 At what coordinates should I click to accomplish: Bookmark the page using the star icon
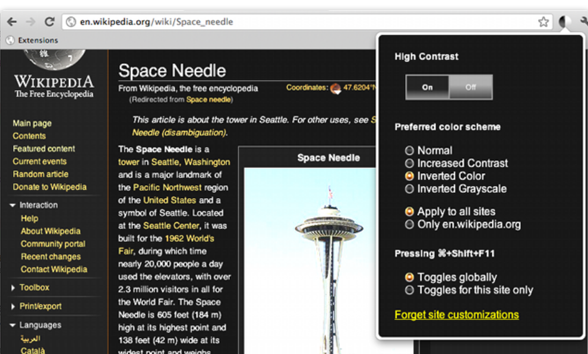543,22
